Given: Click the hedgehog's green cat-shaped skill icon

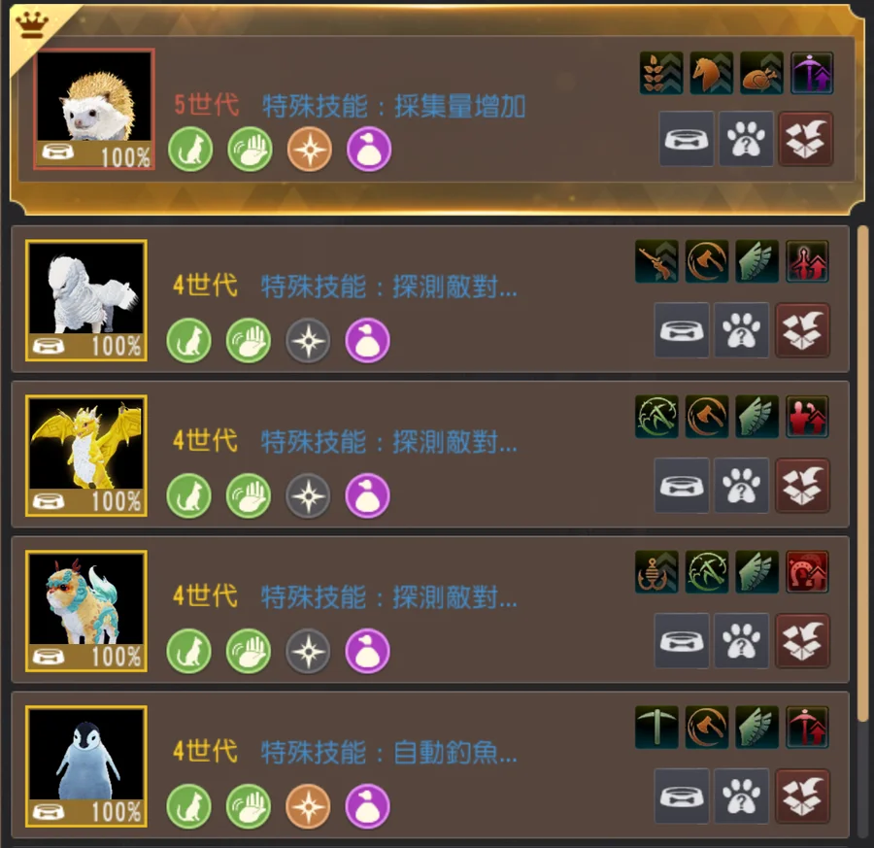Looking at the screenshot, I should pyautogui.click(x=190, y=150).
